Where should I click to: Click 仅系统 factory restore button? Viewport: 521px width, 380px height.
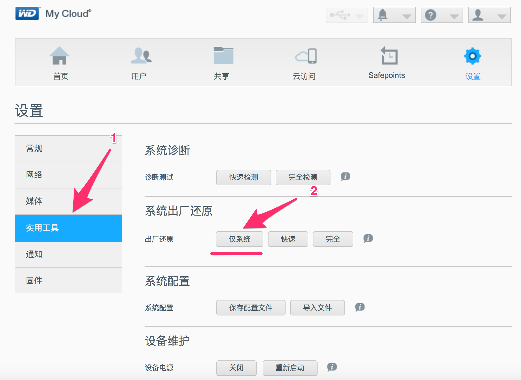click(239, 239)
